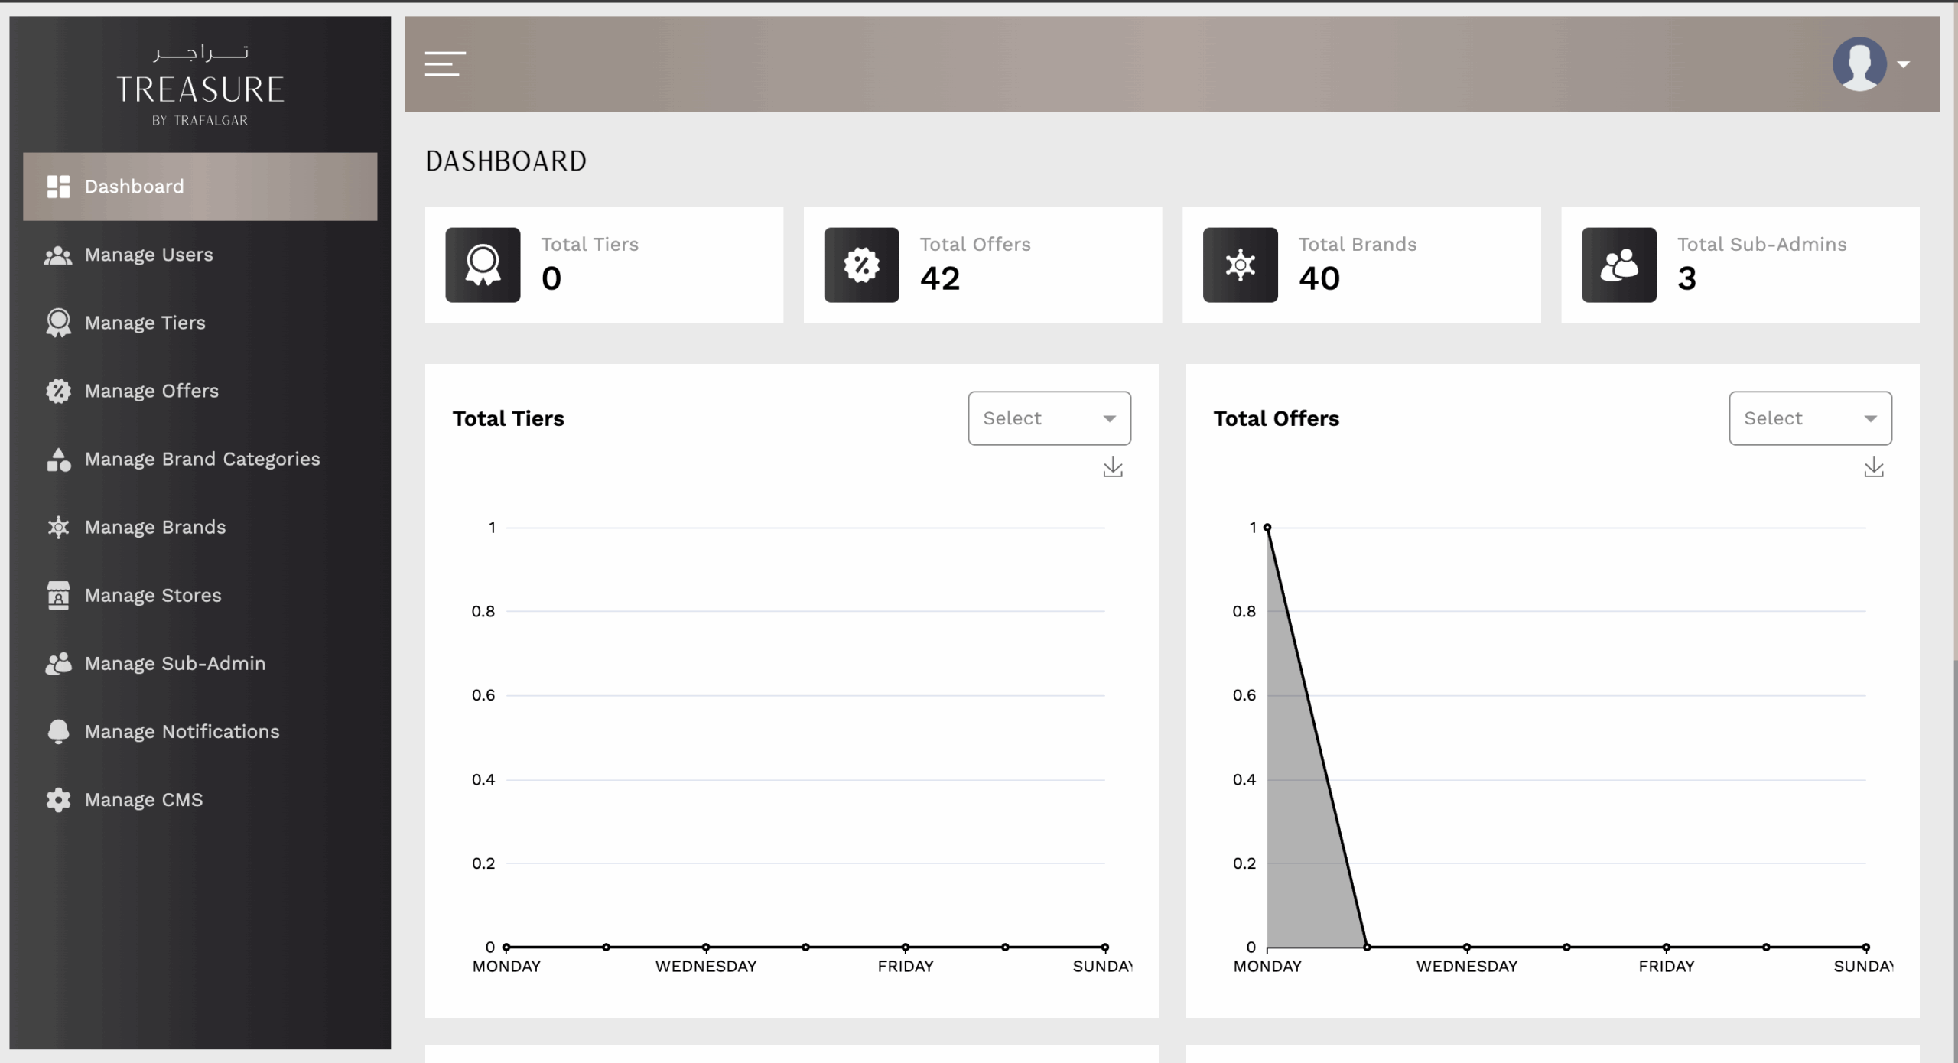This screenshot has width=1958, height=1063.
Task: Click the user profile avatar
Action: 1859,64
